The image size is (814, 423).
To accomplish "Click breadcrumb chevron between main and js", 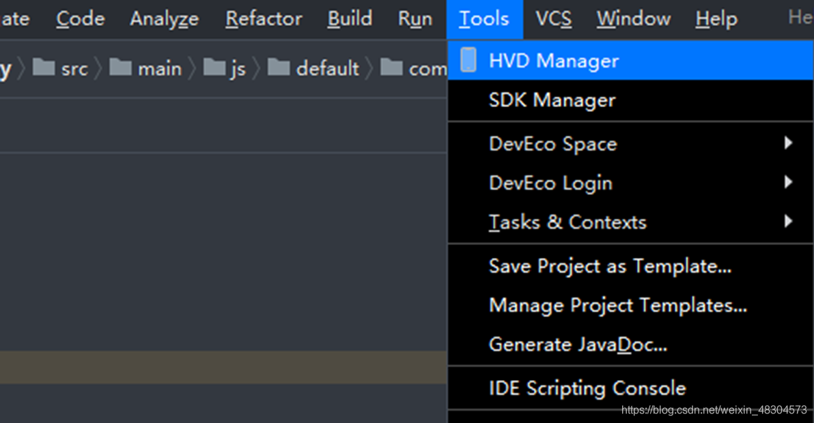I will tap(192, 68).
